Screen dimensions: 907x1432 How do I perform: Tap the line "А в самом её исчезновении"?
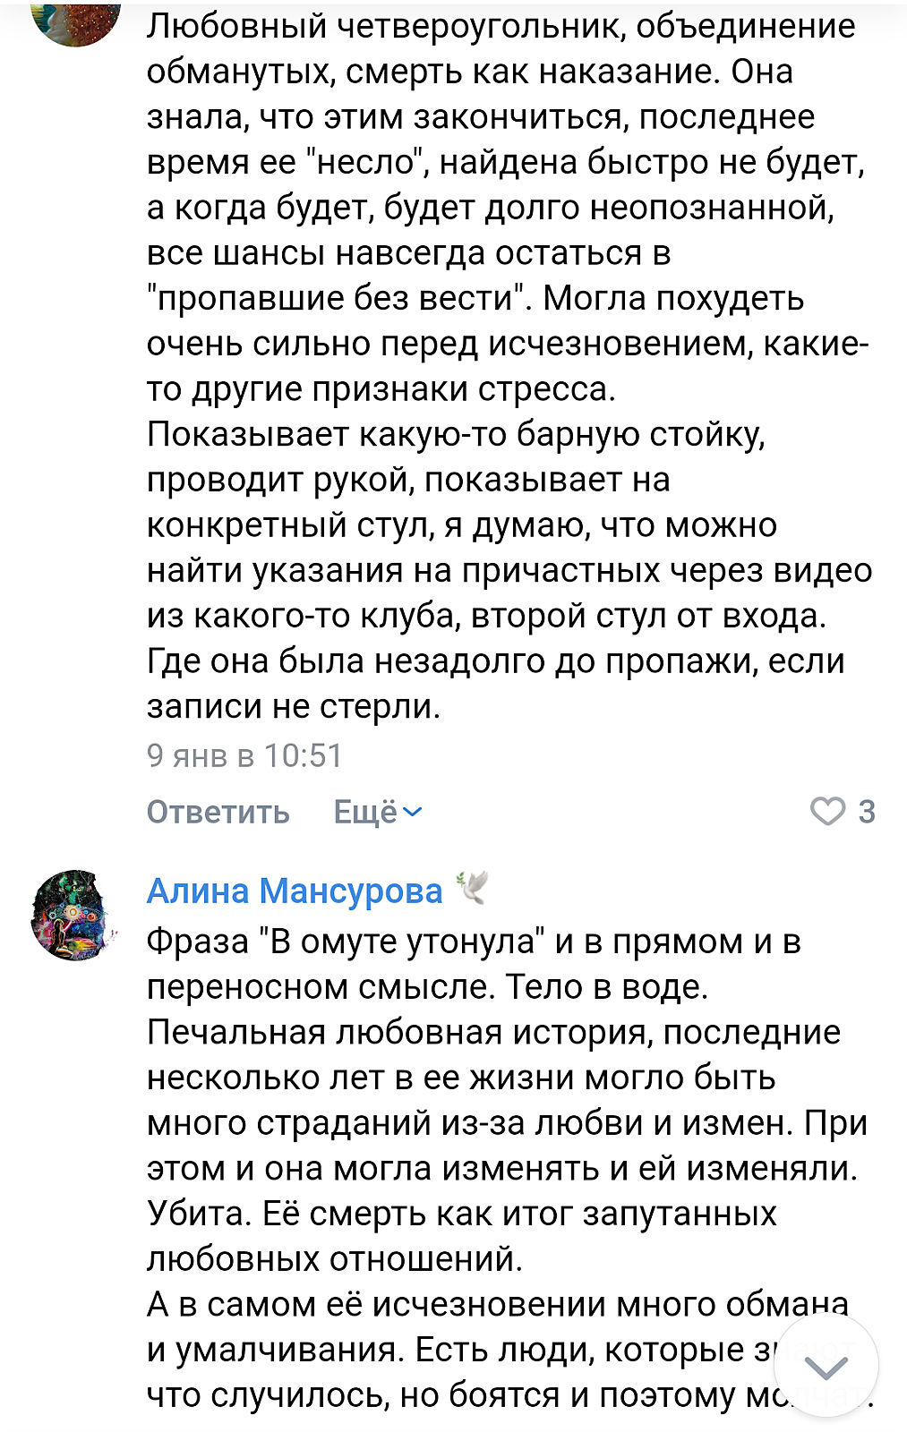coord(497,1304)
